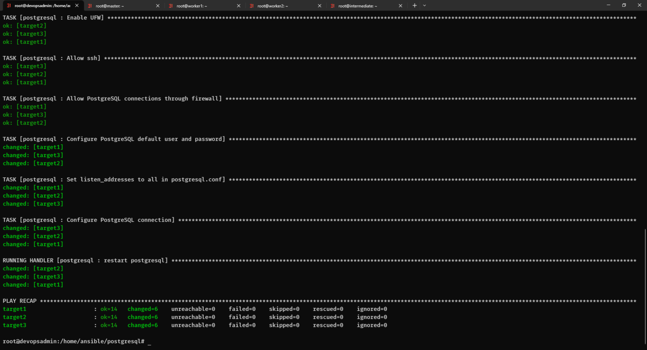The image size is (647, 350).
Task: Click the terminal icon on the worker1 tab
Action: coord(171,6)
